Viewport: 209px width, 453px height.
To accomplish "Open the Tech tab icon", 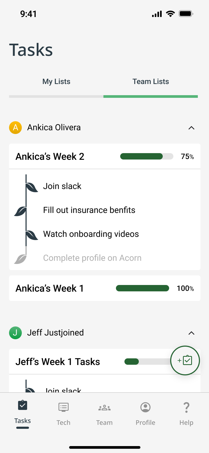I will (x=63, y=407).
